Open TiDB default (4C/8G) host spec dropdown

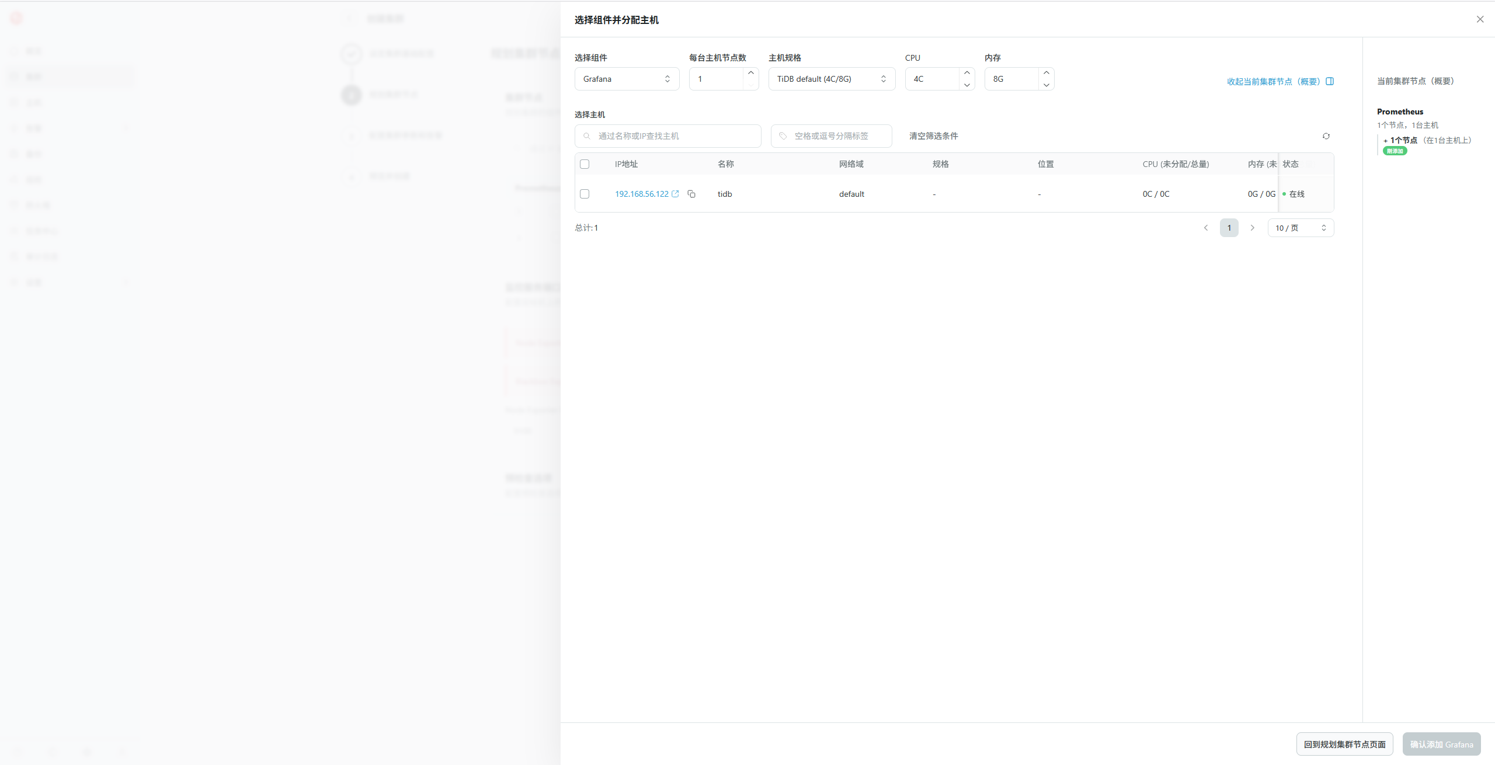pos(831,79)
